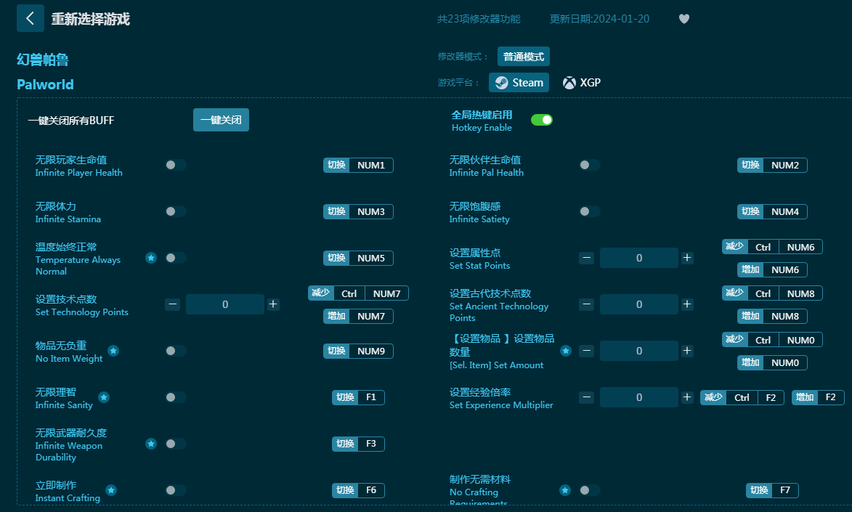Click the 切换 NUM5 hotkey button
The height and width of the screenshot is (512, 852).
click(358, 258)
